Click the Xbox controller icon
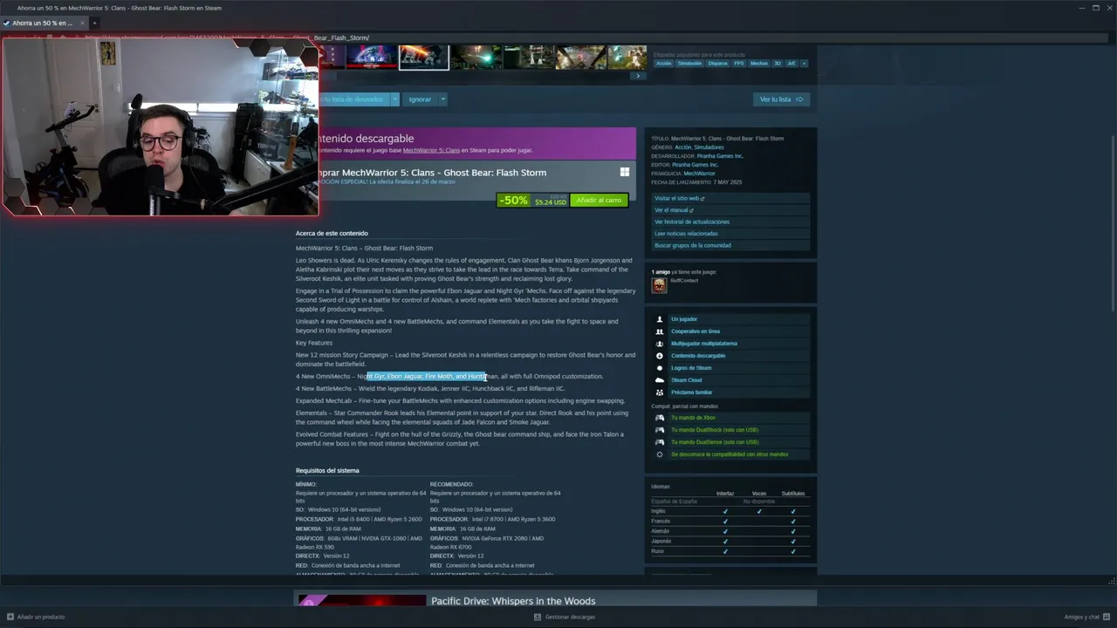The image size is (1117, 628). pyautogui.click(x=660, y=418)
